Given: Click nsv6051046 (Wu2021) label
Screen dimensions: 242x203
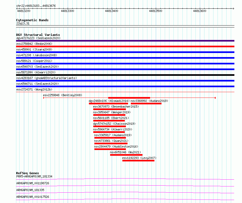Looking at the screenshot, I should pos(125,152).
